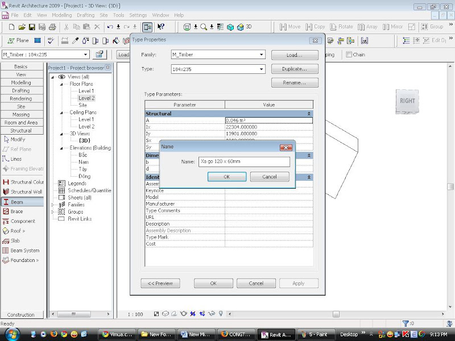Collapse the Identity Data group chevron
Viewport: 455px width, 341px height.
(309, 177)
